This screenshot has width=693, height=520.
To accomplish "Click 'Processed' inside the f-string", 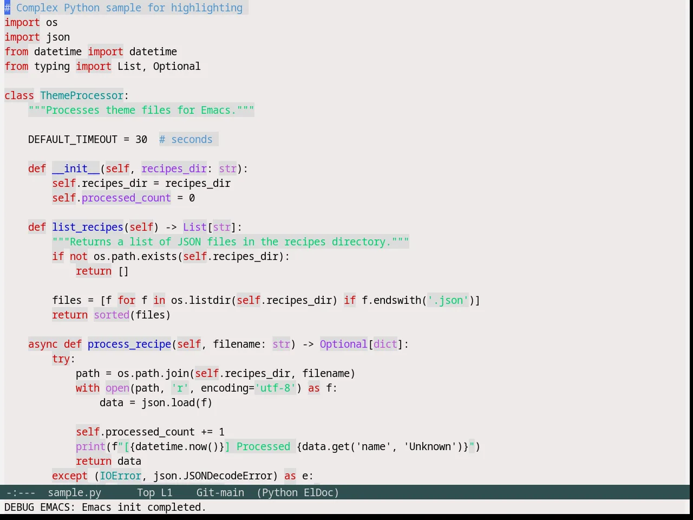I will tap(264, 446).
